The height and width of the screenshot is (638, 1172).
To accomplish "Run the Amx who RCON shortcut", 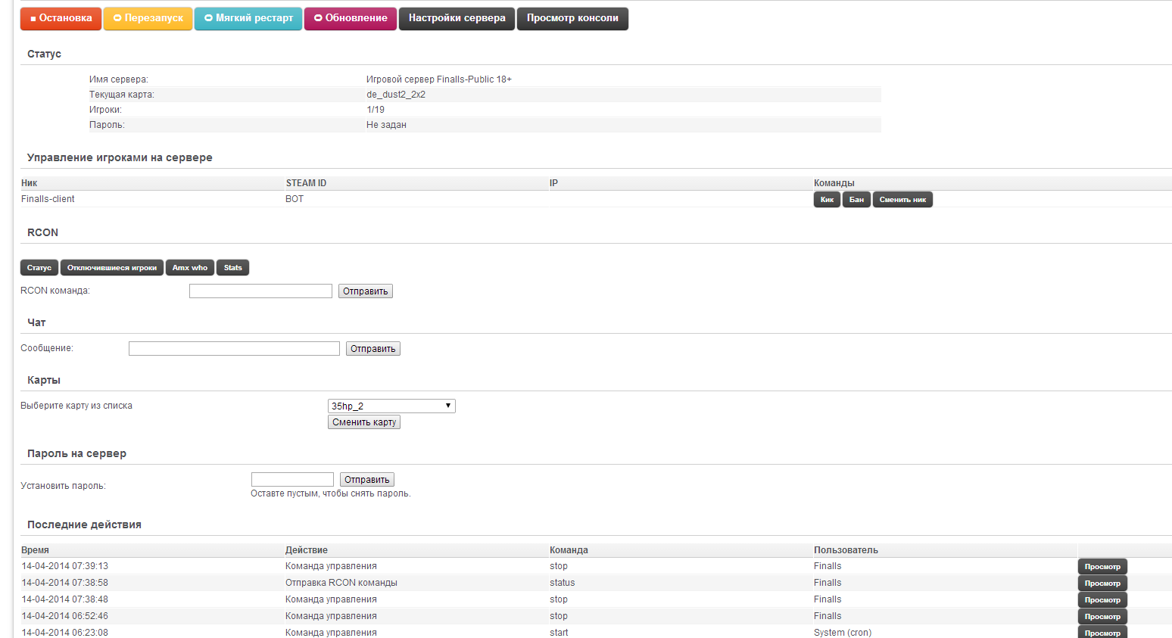I will click(x=189, y=268).
